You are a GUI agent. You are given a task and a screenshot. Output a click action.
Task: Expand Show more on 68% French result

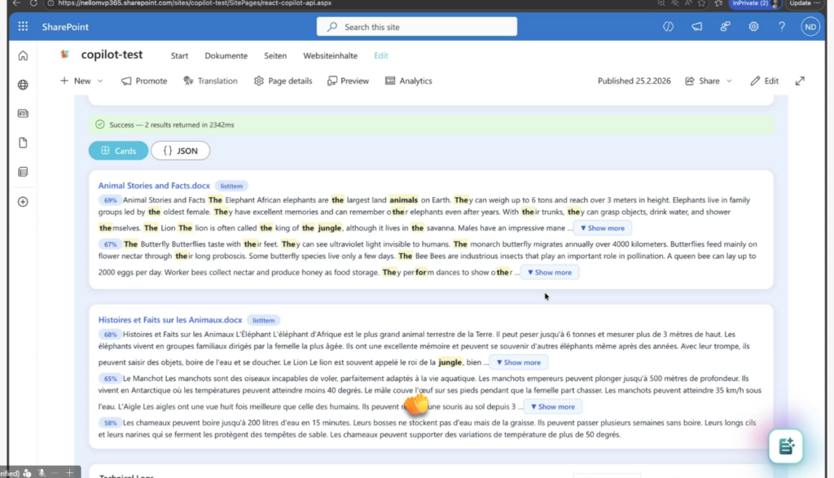click(518, 362)
